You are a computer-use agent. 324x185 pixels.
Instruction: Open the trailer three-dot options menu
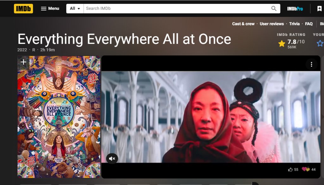[x=311, y=64]
